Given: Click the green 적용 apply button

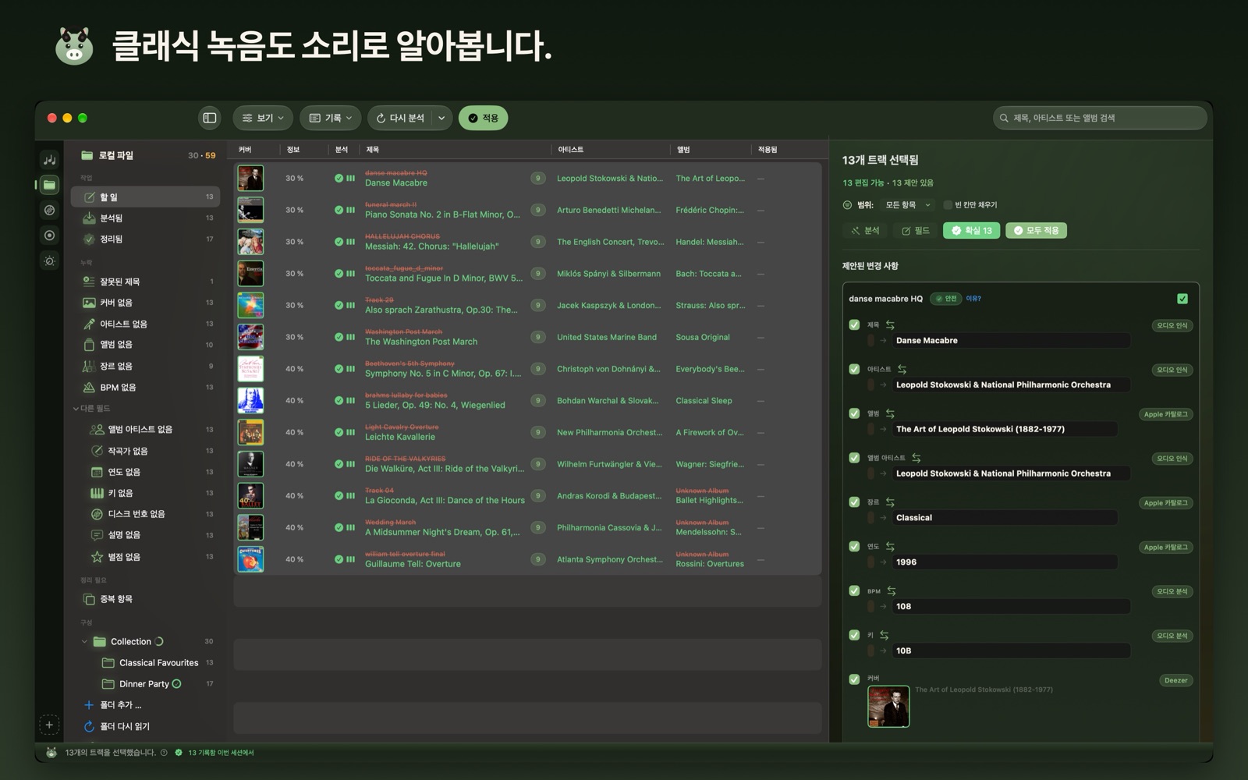Looking at the screenshot, I should [483, 118].
